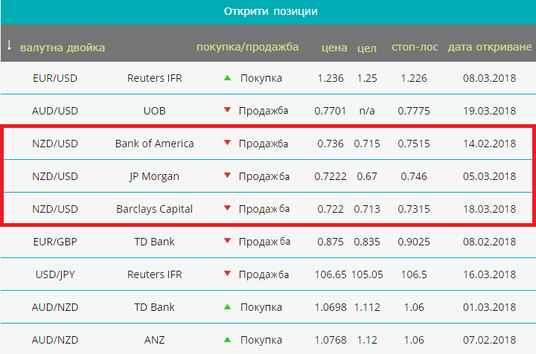
Task: Click the стоп-лос column header
Action: tap(415, 47)
